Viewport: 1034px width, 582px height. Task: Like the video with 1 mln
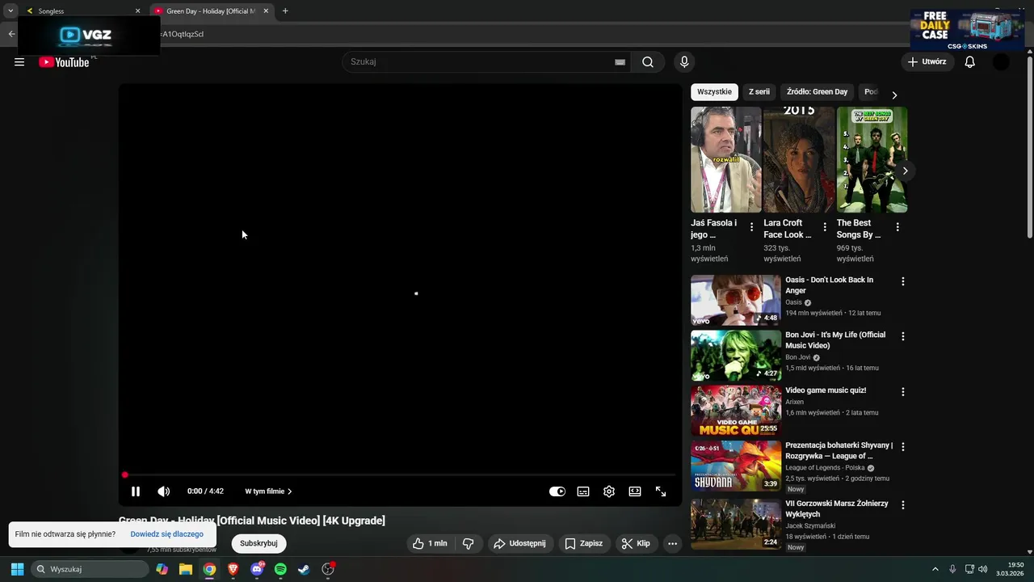click(430, 543)
